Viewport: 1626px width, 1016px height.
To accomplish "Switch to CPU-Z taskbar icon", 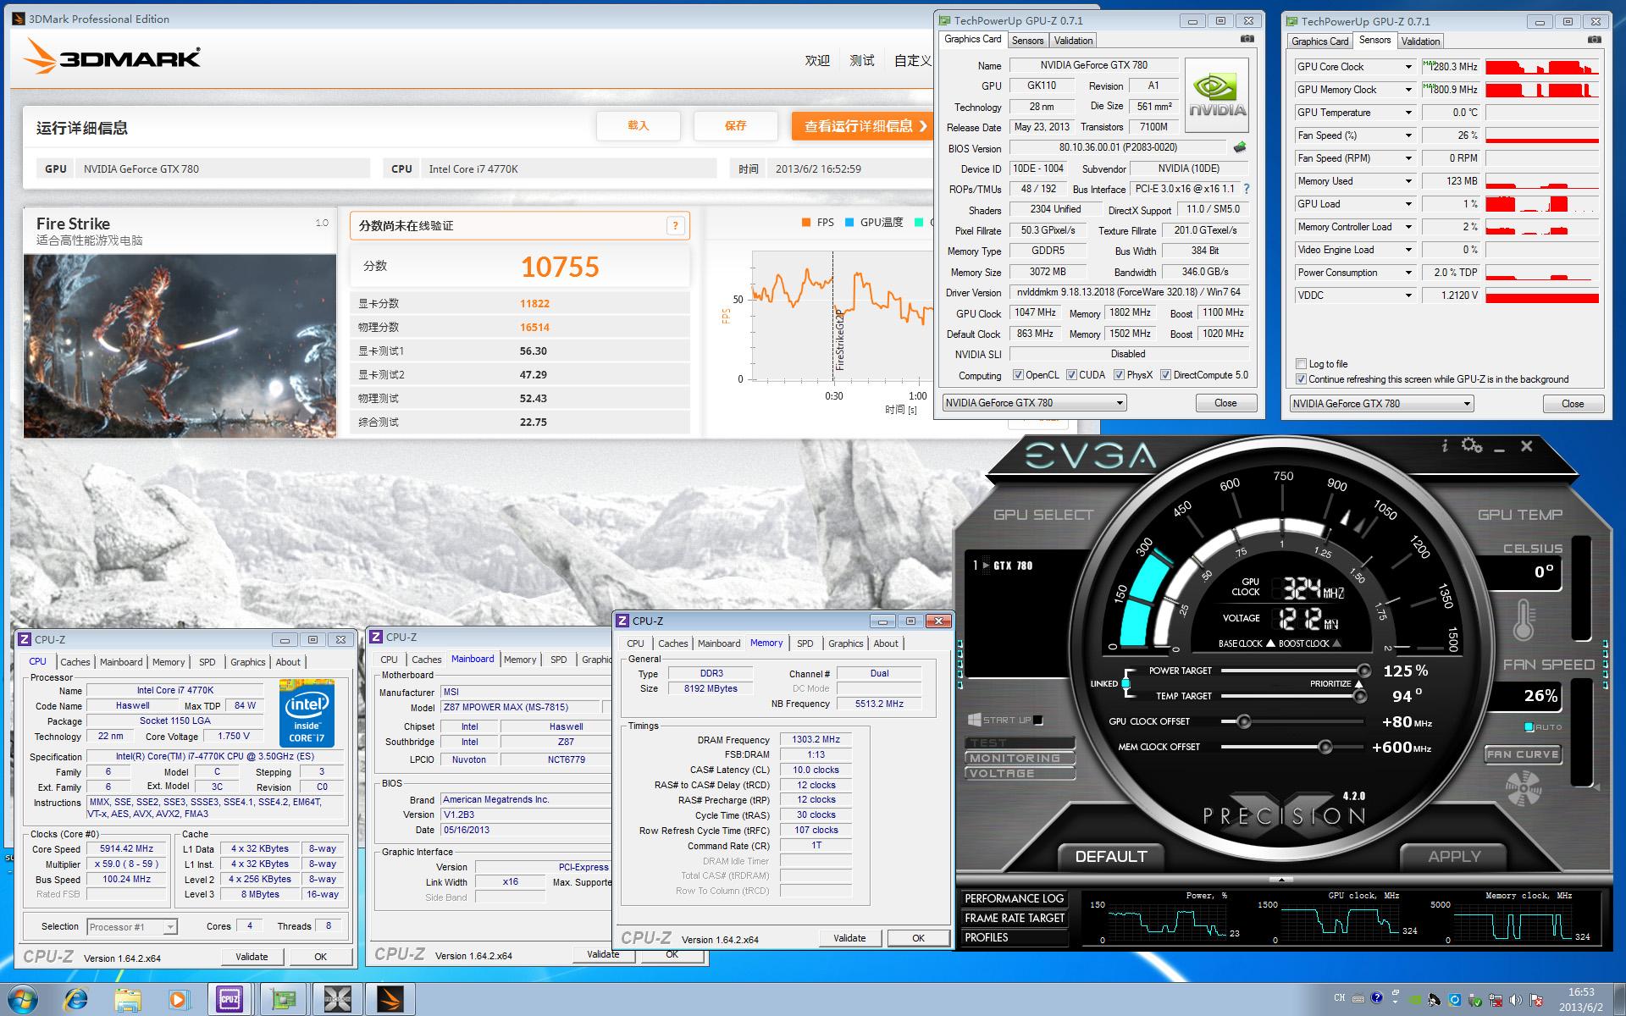I will [x=229, y=1000].
